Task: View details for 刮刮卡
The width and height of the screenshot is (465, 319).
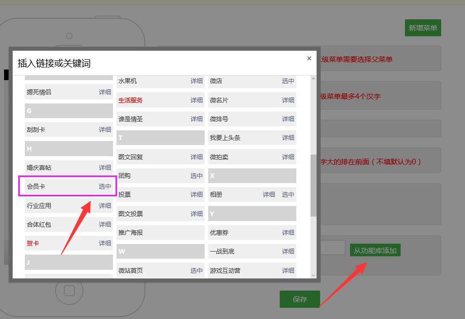Action: 105,129
